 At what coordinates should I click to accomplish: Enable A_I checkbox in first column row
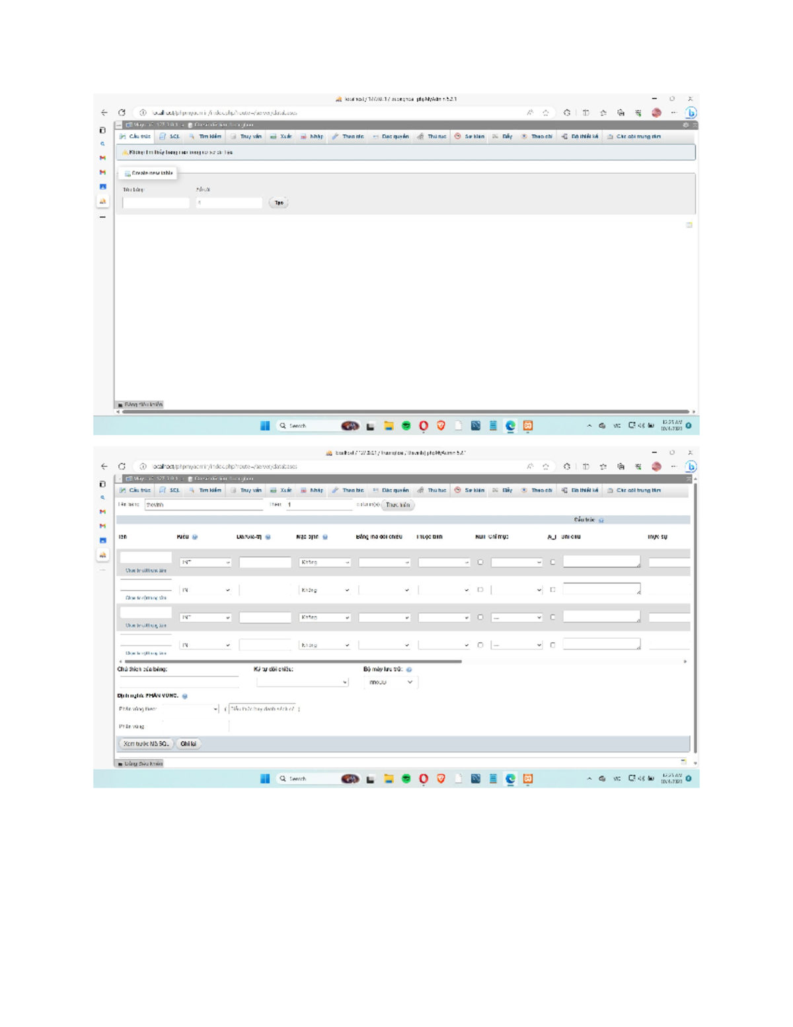(x=552, y=563)
